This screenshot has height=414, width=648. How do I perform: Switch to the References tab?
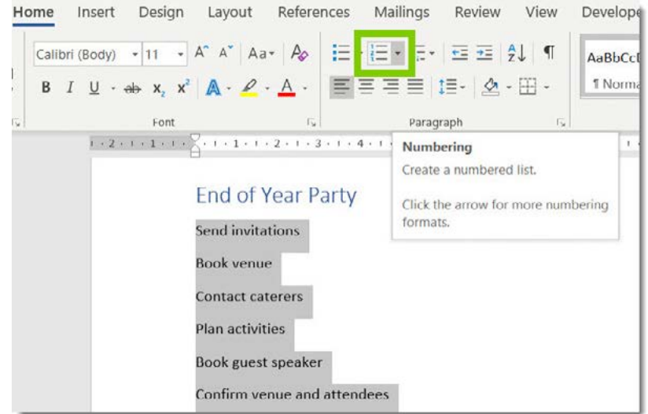[x=314, y=12]
